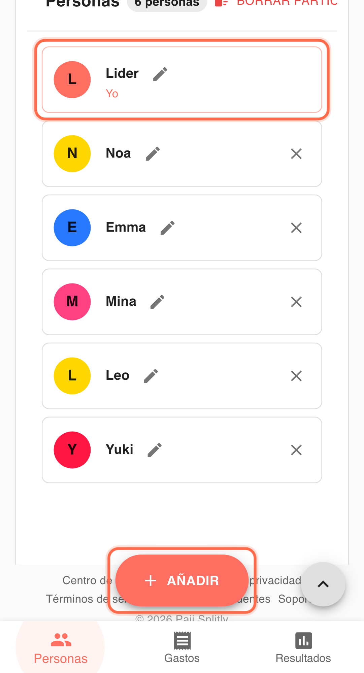Click the pencil icon beside Mina
The image size is (364, 673).
(157, 302)
